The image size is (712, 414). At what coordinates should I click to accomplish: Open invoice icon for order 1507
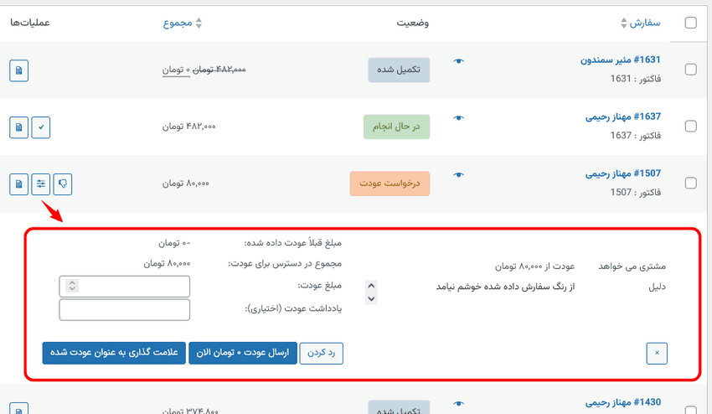(x=18, y=184)
